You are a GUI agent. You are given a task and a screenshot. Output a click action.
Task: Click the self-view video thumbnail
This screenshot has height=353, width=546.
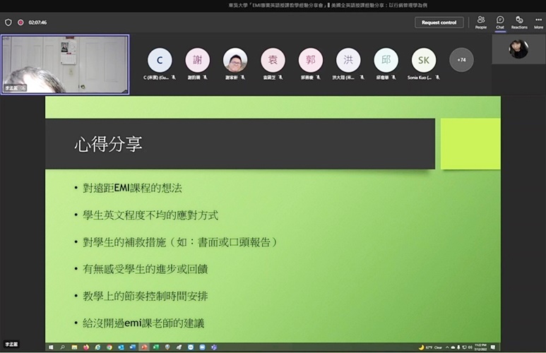518,49
